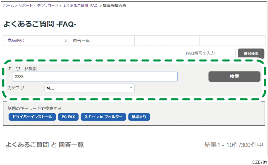Screen dimensions: 268x165
Task: Select the ドライバーインストール keyword button
Action: pyautogui.click(x=32, y=117)
